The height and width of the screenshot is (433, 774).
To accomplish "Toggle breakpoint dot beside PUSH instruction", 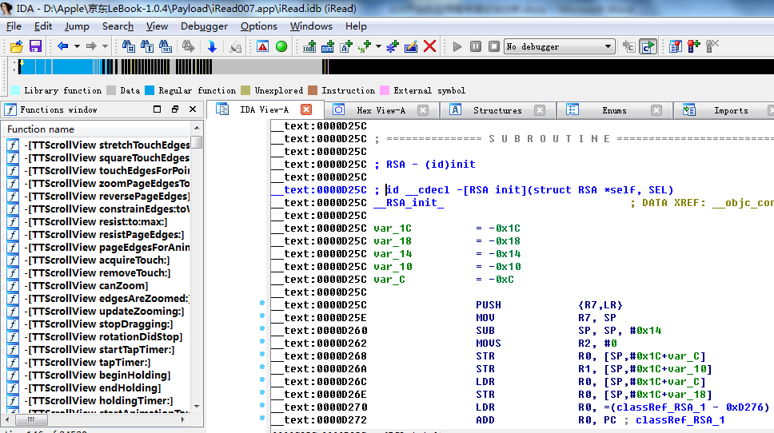I will (262, 304).
